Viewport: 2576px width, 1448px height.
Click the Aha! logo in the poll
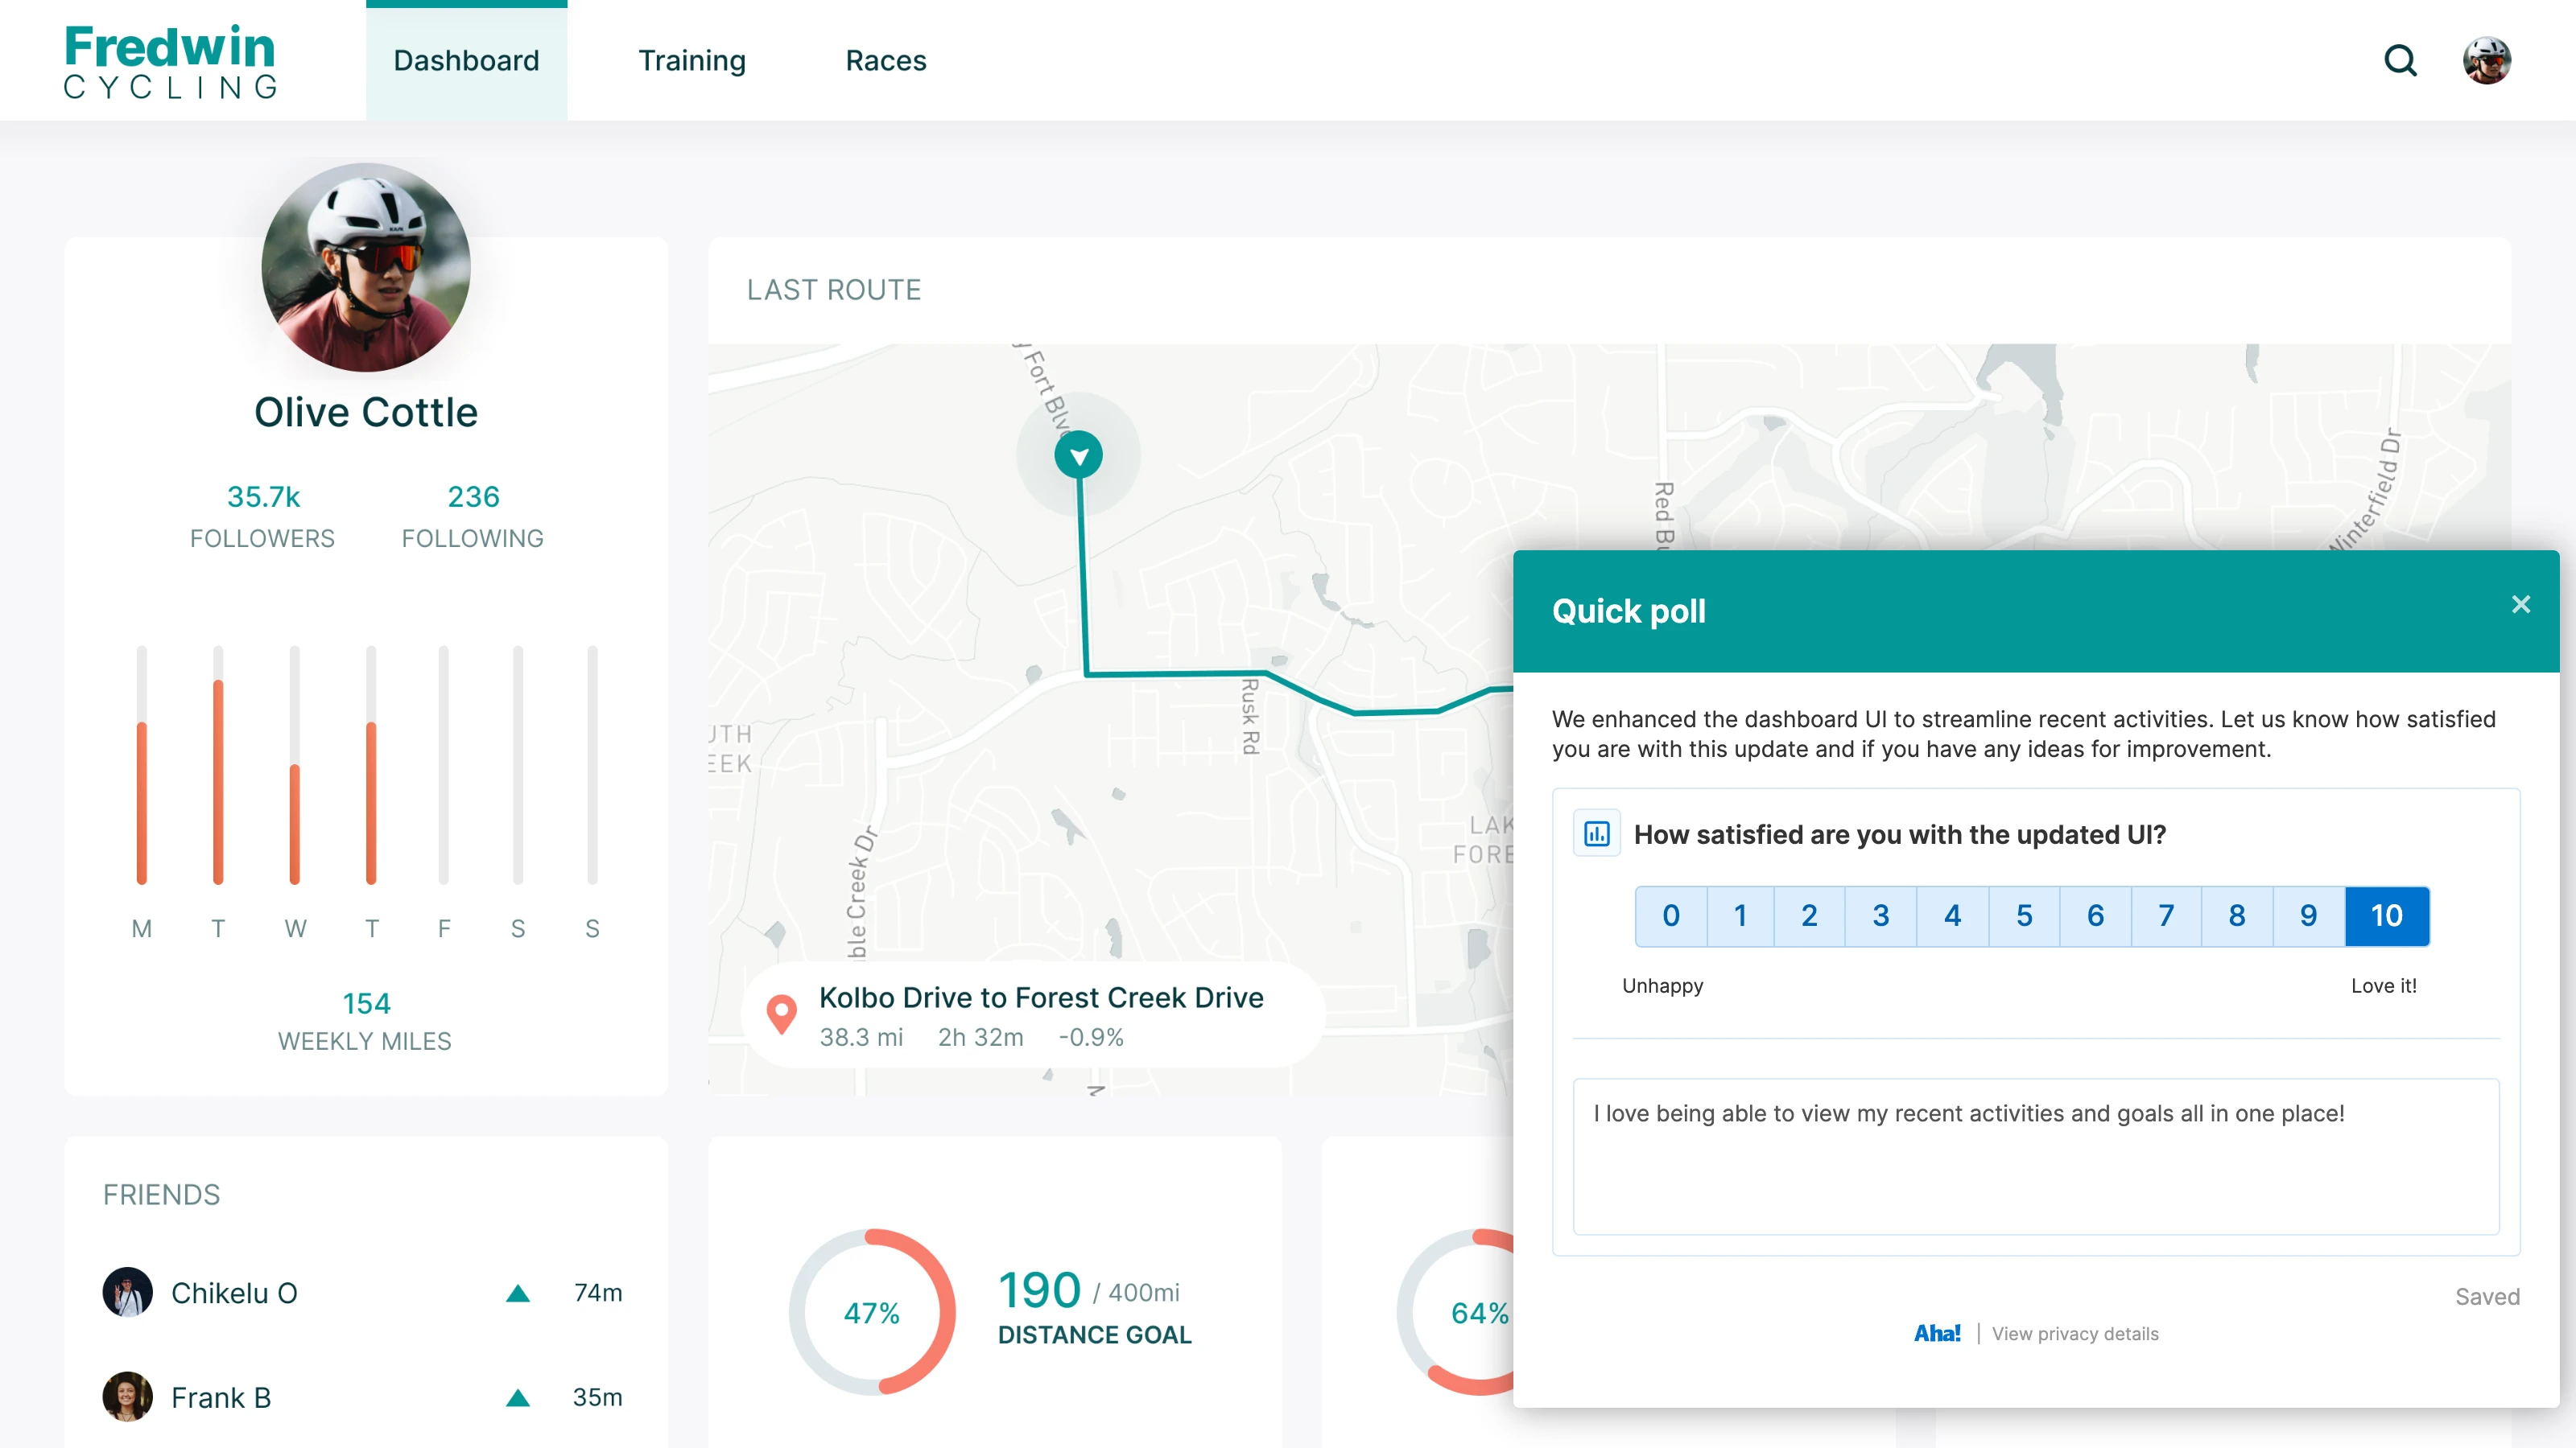click(x=1938, y=1333)
